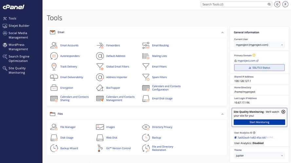Collapse the Email section
The height and width of the screenshot is (163, 291).
222,33
